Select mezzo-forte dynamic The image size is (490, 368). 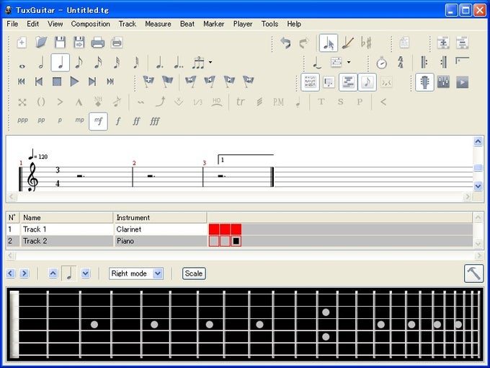(99, 121)
